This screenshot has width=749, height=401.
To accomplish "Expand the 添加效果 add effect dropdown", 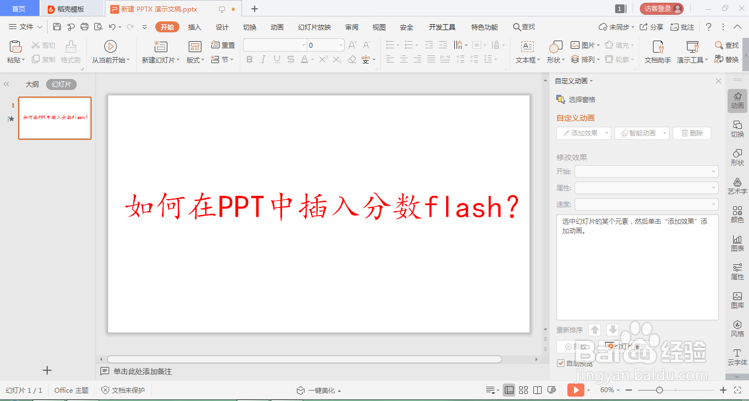I will [x=605, y=133].
